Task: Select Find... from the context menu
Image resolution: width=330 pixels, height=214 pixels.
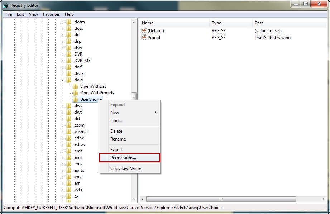Action: (129, 120)
